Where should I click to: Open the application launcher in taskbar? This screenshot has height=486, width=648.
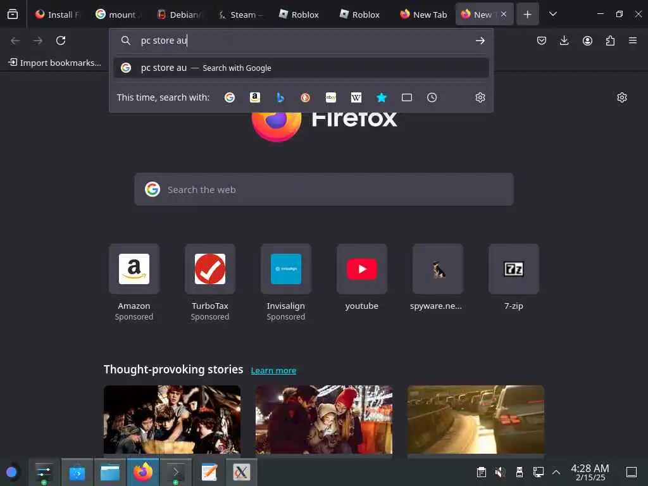pyautogui.click(x=11, y=472)
